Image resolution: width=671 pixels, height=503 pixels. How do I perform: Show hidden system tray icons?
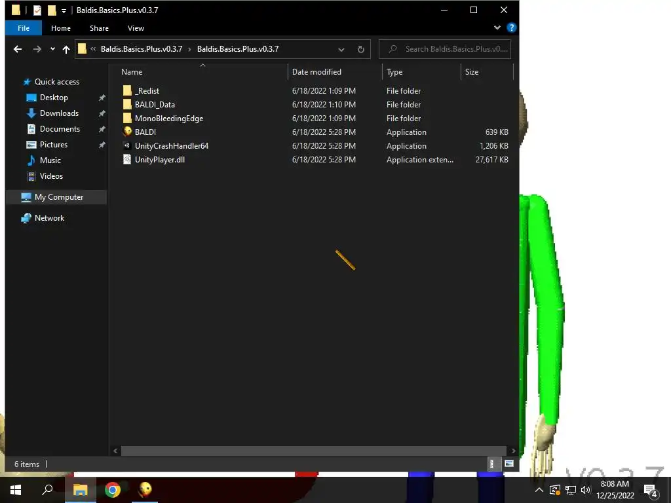(x=539, y=490)
